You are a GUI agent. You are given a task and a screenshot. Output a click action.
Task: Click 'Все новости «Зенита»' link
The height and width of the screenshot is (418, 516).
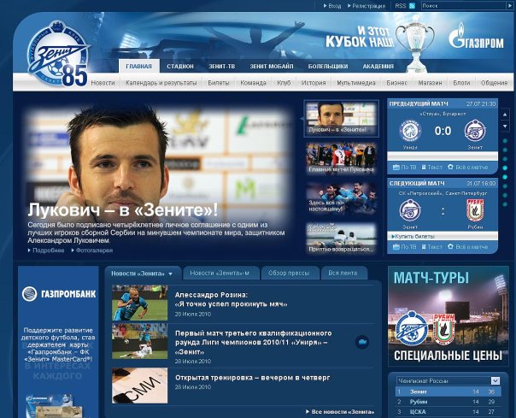pyautogui.click(x=342, y=411)
